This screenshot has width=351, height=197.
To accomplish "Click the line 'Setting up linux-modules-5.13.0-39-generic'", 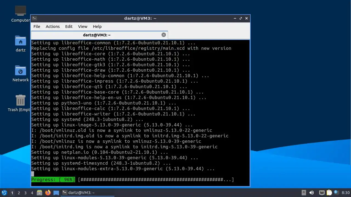I will coord(115,158).
